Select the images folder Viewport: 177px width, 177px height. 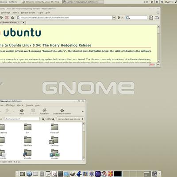pyautogui.click(x=54, y=154)
